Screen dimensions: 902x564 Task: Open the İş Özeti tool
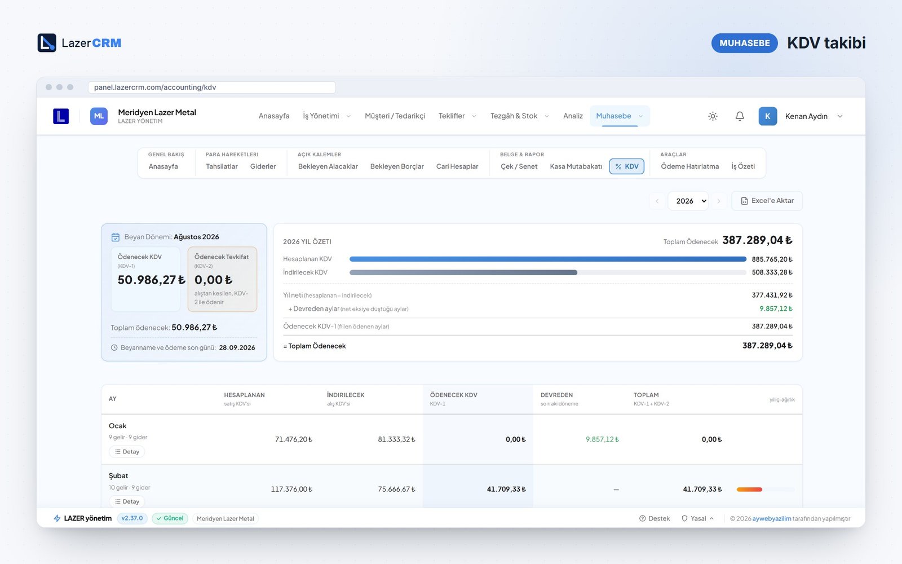click(743, 166)
